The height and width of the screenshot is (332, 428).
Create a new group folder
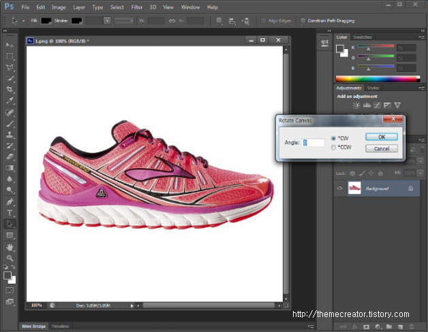click(x=389, y=327)
